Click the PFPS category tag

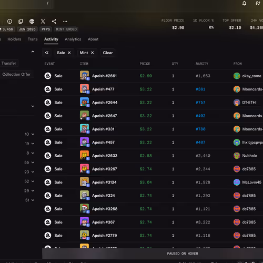pos(46,29)
